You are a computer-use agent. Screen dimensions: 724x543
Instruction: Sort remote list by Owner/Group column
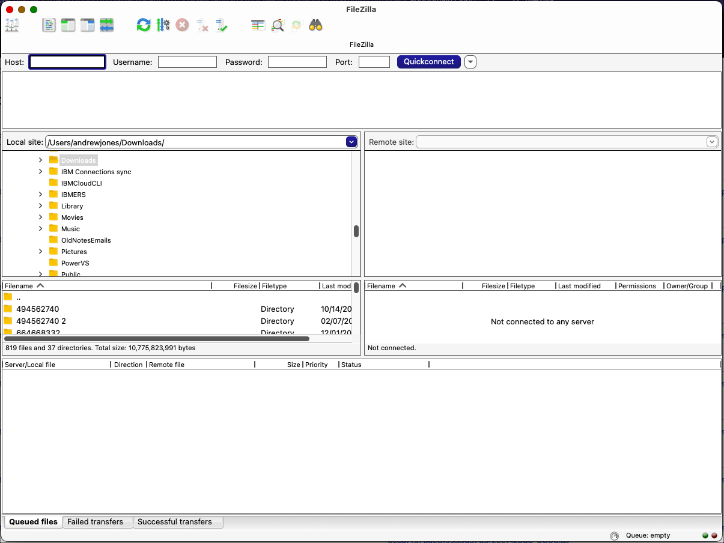pos(688,286)
